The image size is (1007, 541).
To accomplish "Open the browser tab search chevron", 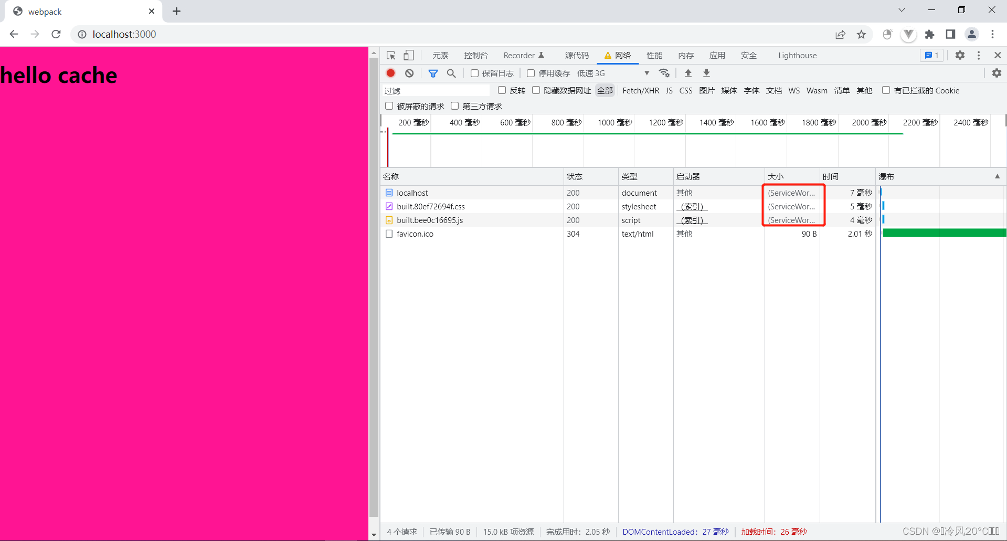I will [902, 9].
